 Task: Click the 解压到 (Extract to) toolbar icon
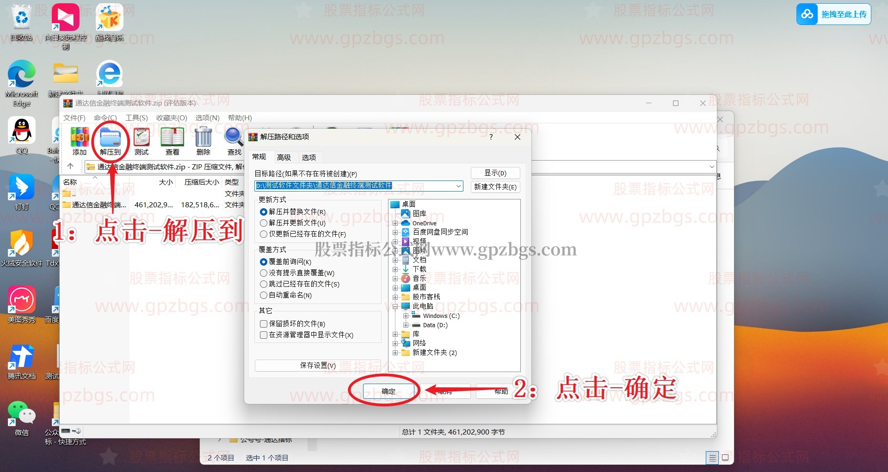(110, 142)
